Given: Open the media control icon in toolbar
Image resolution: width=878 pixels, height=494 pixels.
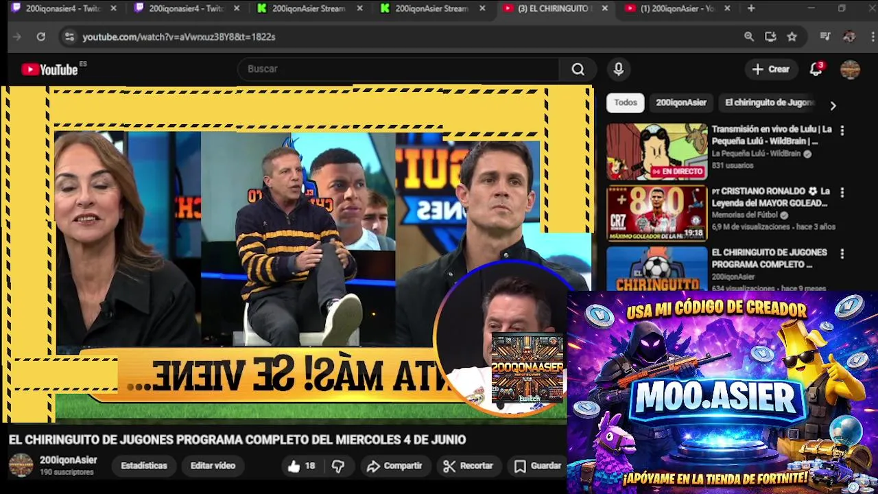Looking at the screenshot, I should click(x=825, y=37).
